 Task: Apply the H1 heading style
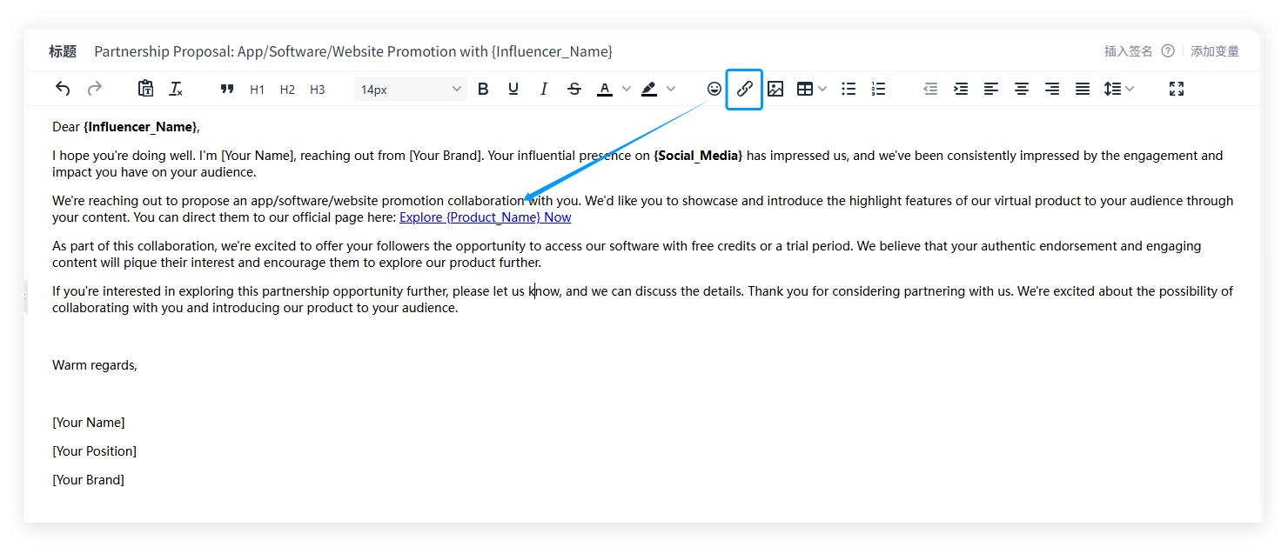coord(257,90)
